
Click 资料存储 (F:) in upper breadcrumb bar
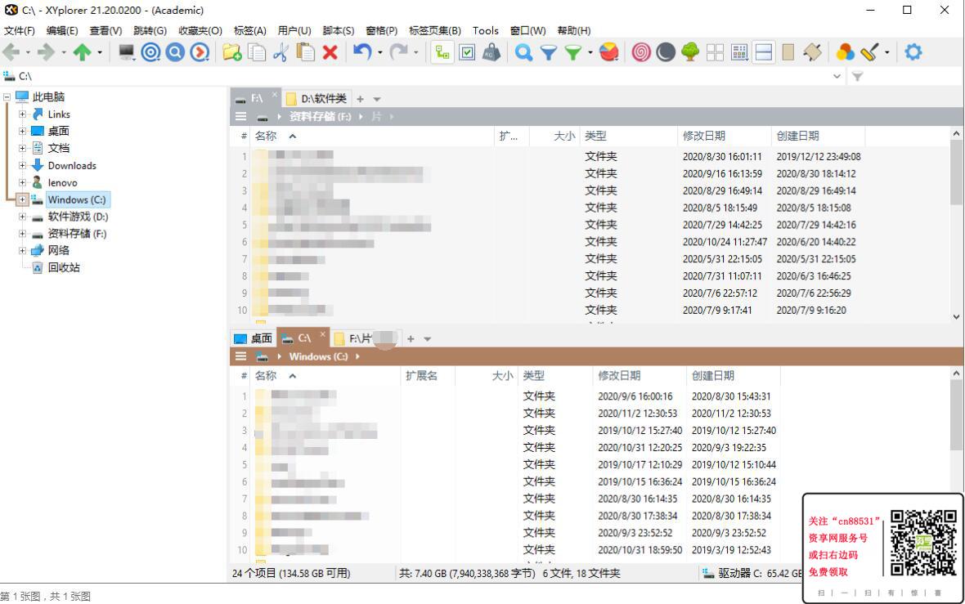pyautogui.click(x=320, y=116)
